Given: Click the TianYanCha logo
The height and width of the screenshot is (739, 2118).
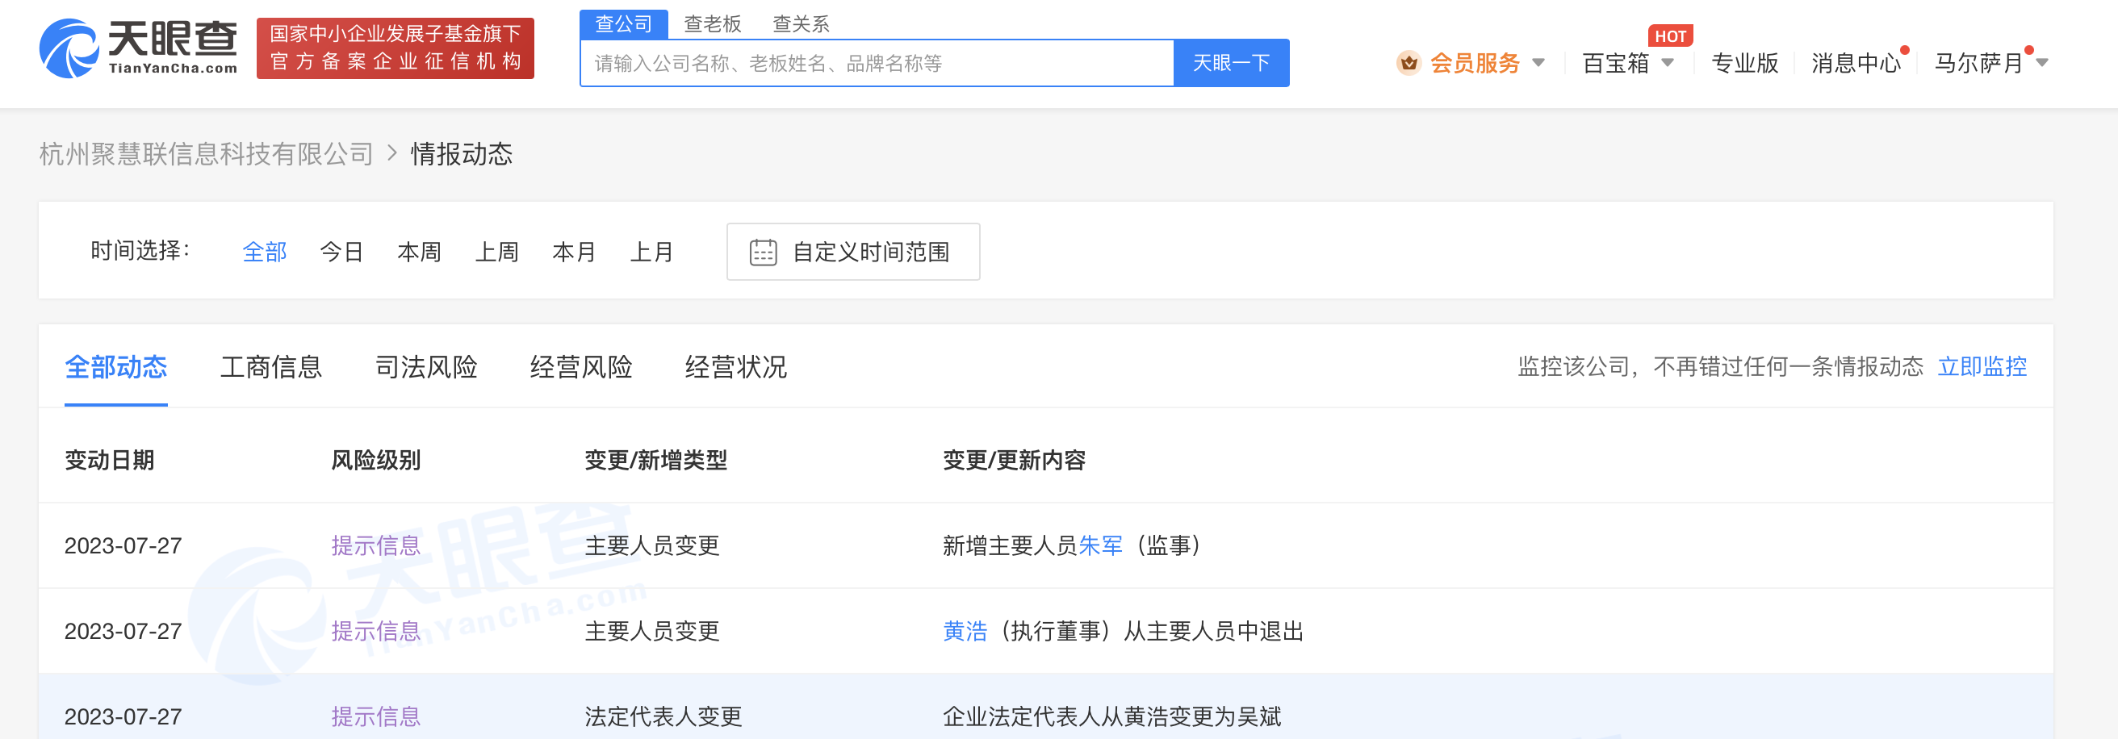Looking at the screenshot, I should point(139,48).
